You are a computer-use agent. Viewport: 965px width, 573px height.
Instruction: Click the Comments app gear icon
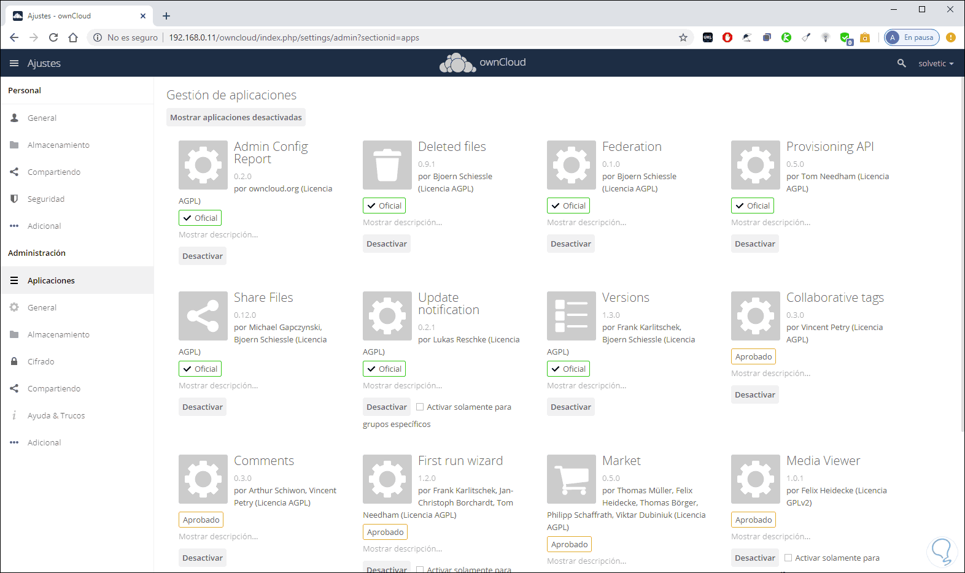click(x=203, y=479)
